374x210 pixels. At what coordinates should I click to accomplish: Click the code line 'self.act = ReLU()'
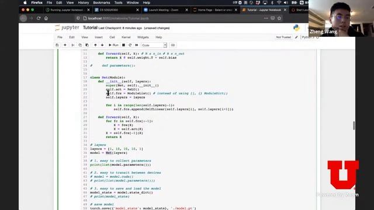(122, 89)
